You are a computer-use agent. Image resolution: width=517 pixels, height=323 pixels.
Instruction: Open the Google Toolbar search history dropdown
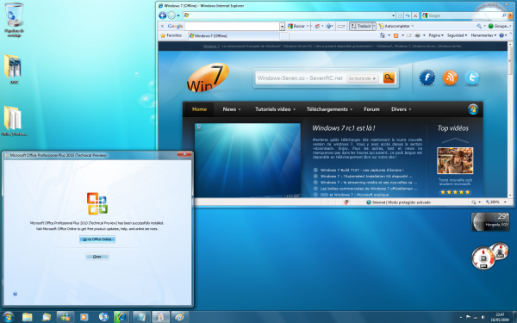(x=283, y=26)
